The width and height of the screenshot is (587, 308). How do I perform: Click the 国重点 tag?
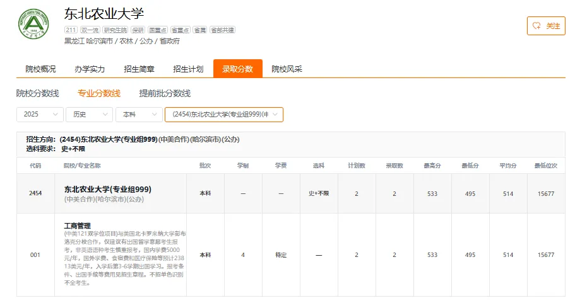(158, 30)
